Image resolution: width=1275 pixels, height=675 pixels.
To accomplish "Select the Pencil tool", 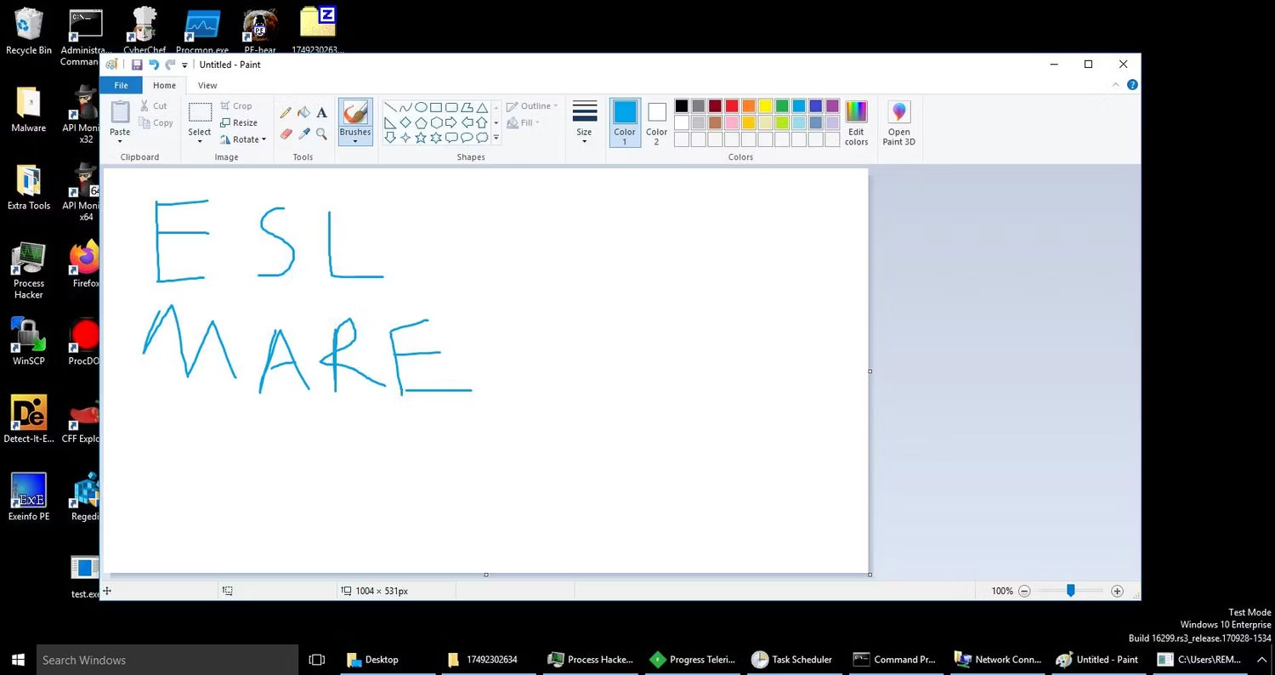I will click(286, 111).
